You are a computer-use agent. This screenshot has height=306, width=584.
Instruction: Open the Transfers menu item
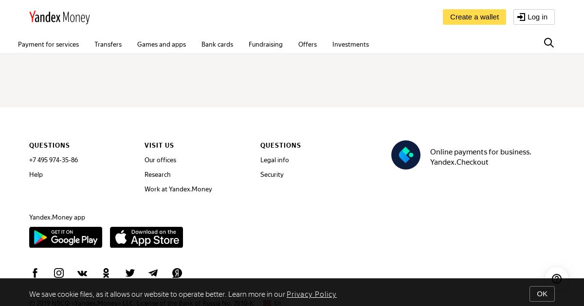point(108,44)
